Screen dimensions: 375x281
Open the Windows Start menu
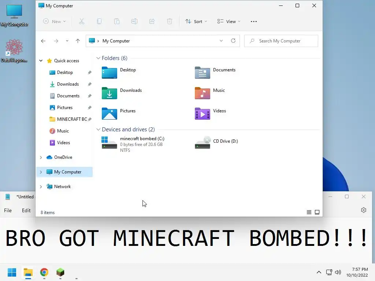click(12, 272)
